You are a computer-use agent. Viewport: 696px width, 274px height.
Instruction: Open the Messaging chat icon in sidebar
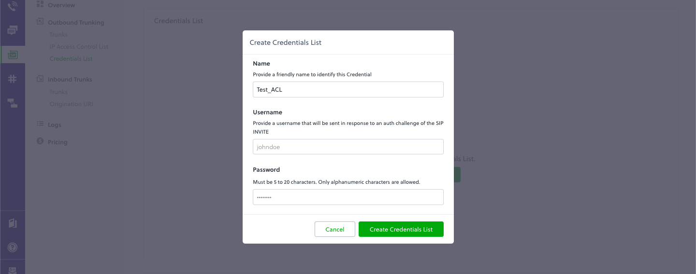pos(13,30)
